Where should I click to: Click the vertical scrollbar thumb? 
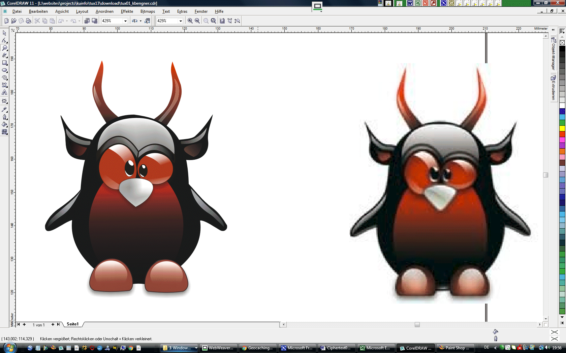(546, 175)
